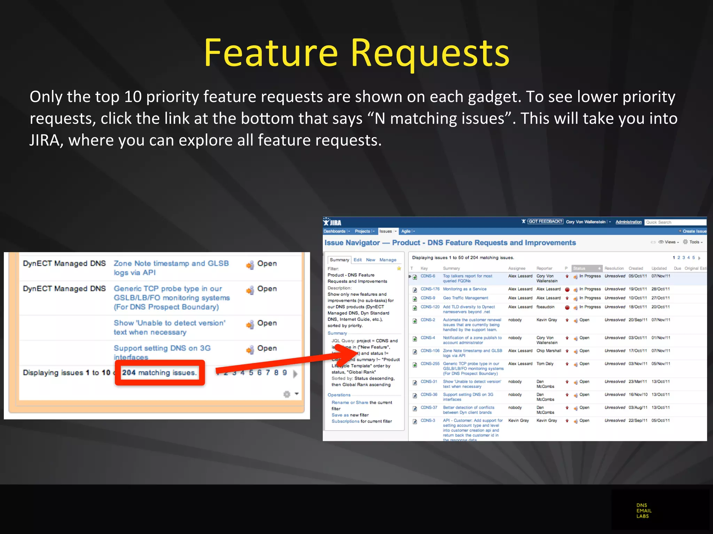The width and height of the screenshot is (713, 534).
Task: Click the issue type icon for CDNS-176
Action: pos(415,290)
